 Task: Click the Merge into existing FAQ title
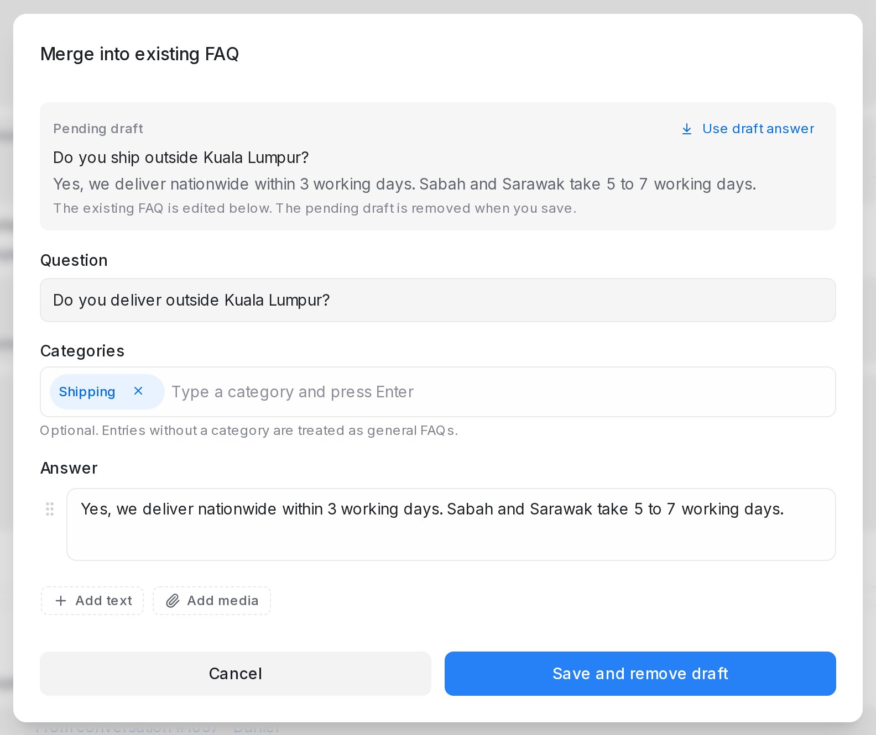pos(139,54)
